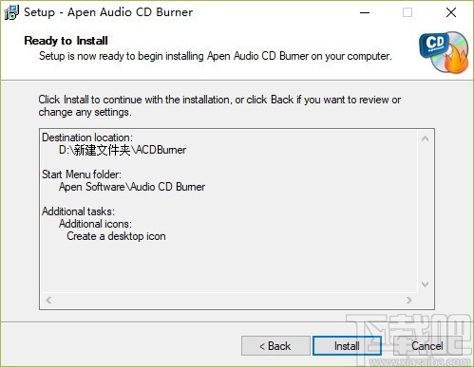Cancel the setup wizard

coord(427,345)
